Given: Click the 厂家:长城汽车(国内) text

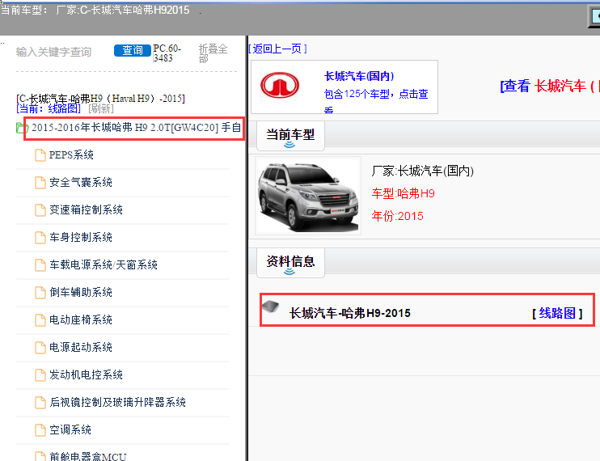Looking at the screenshot, I should click(422, 171).
